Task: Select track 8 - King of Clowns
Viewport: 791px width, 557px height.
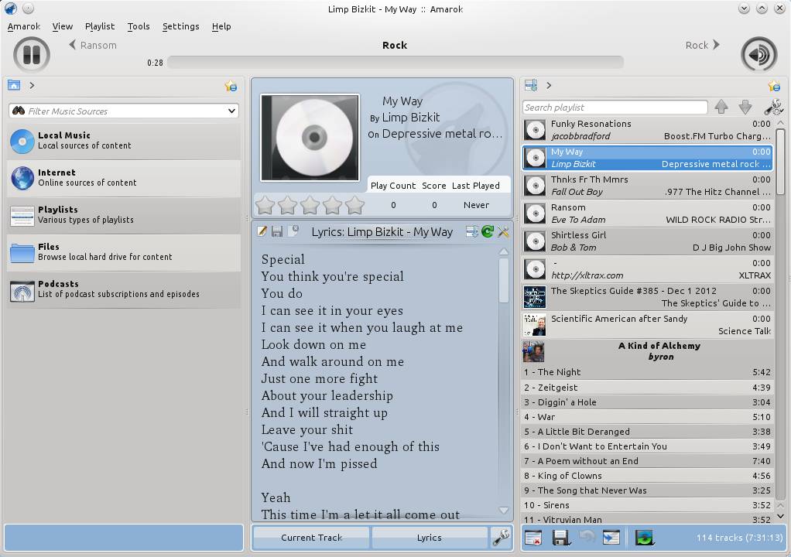Action: coord(647,475)
